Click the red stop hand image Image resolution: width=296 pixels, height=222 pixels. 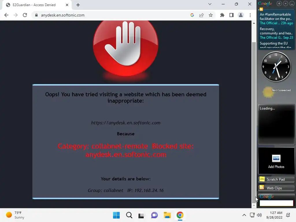pos(125,48)
